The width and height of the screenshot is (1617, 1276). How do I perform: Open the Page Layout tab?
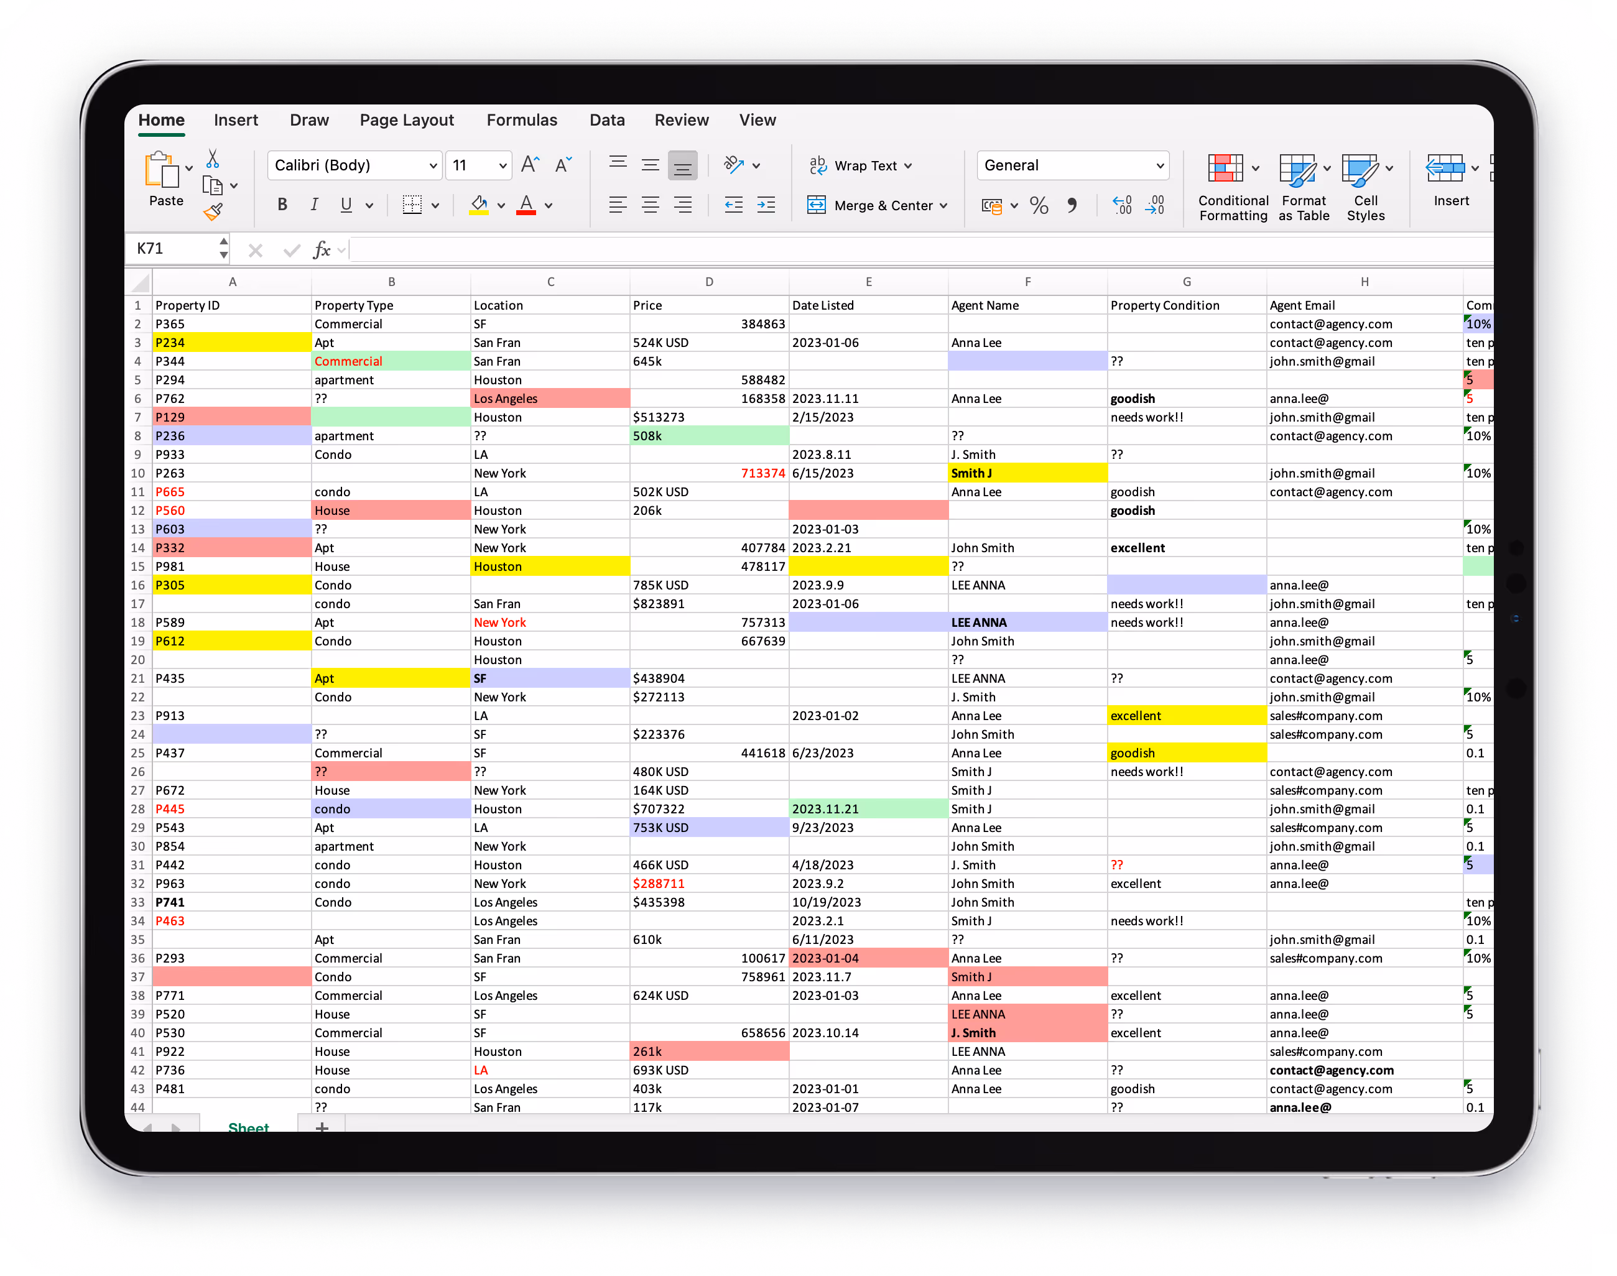[x=407, y=120]
